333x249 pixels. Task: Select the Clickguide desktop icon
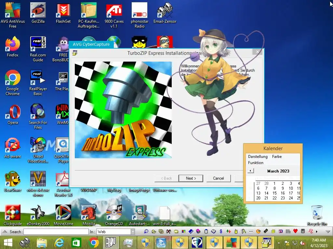13,215
